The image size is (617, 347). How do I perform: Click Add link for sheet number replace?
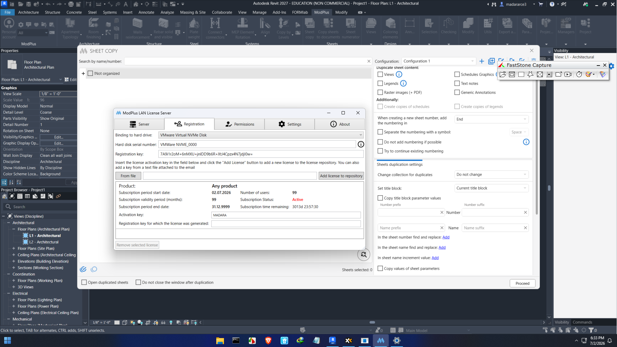446,237
